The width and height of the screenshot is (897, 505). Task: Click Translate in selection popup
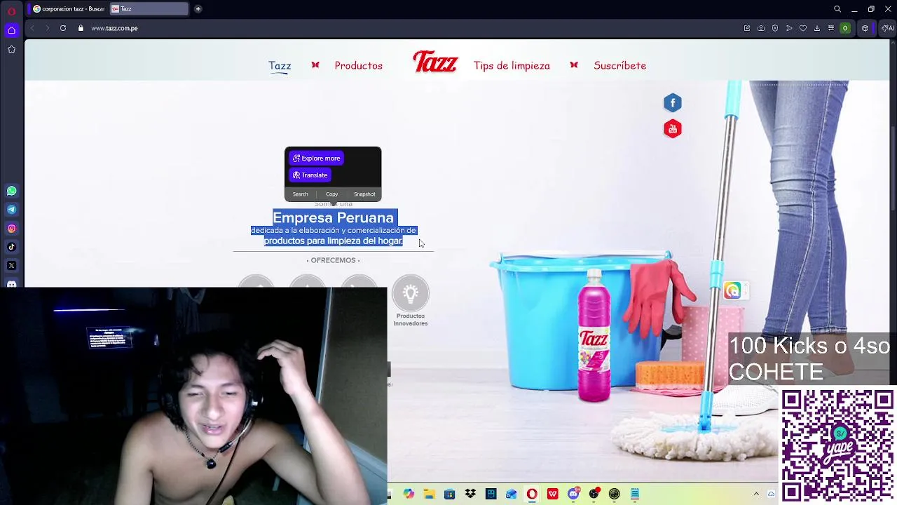[310, 175]
